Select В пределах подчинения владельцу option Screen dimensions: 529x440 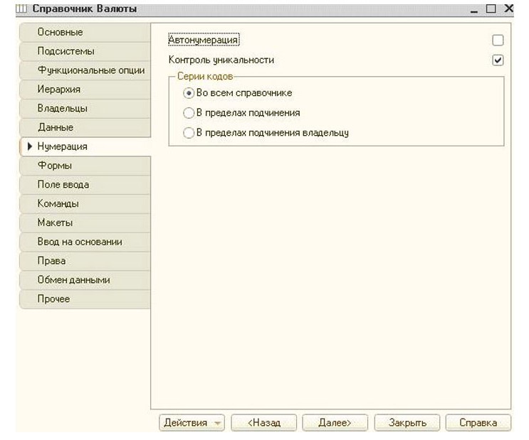coord(189,132)
